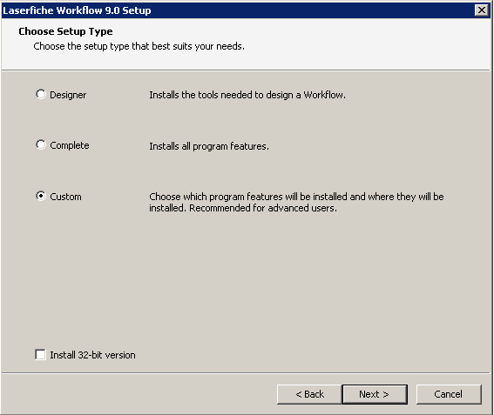Click the Custom description for advanced users
Viewport: 494px width, 415px height.
pos(296,203)
